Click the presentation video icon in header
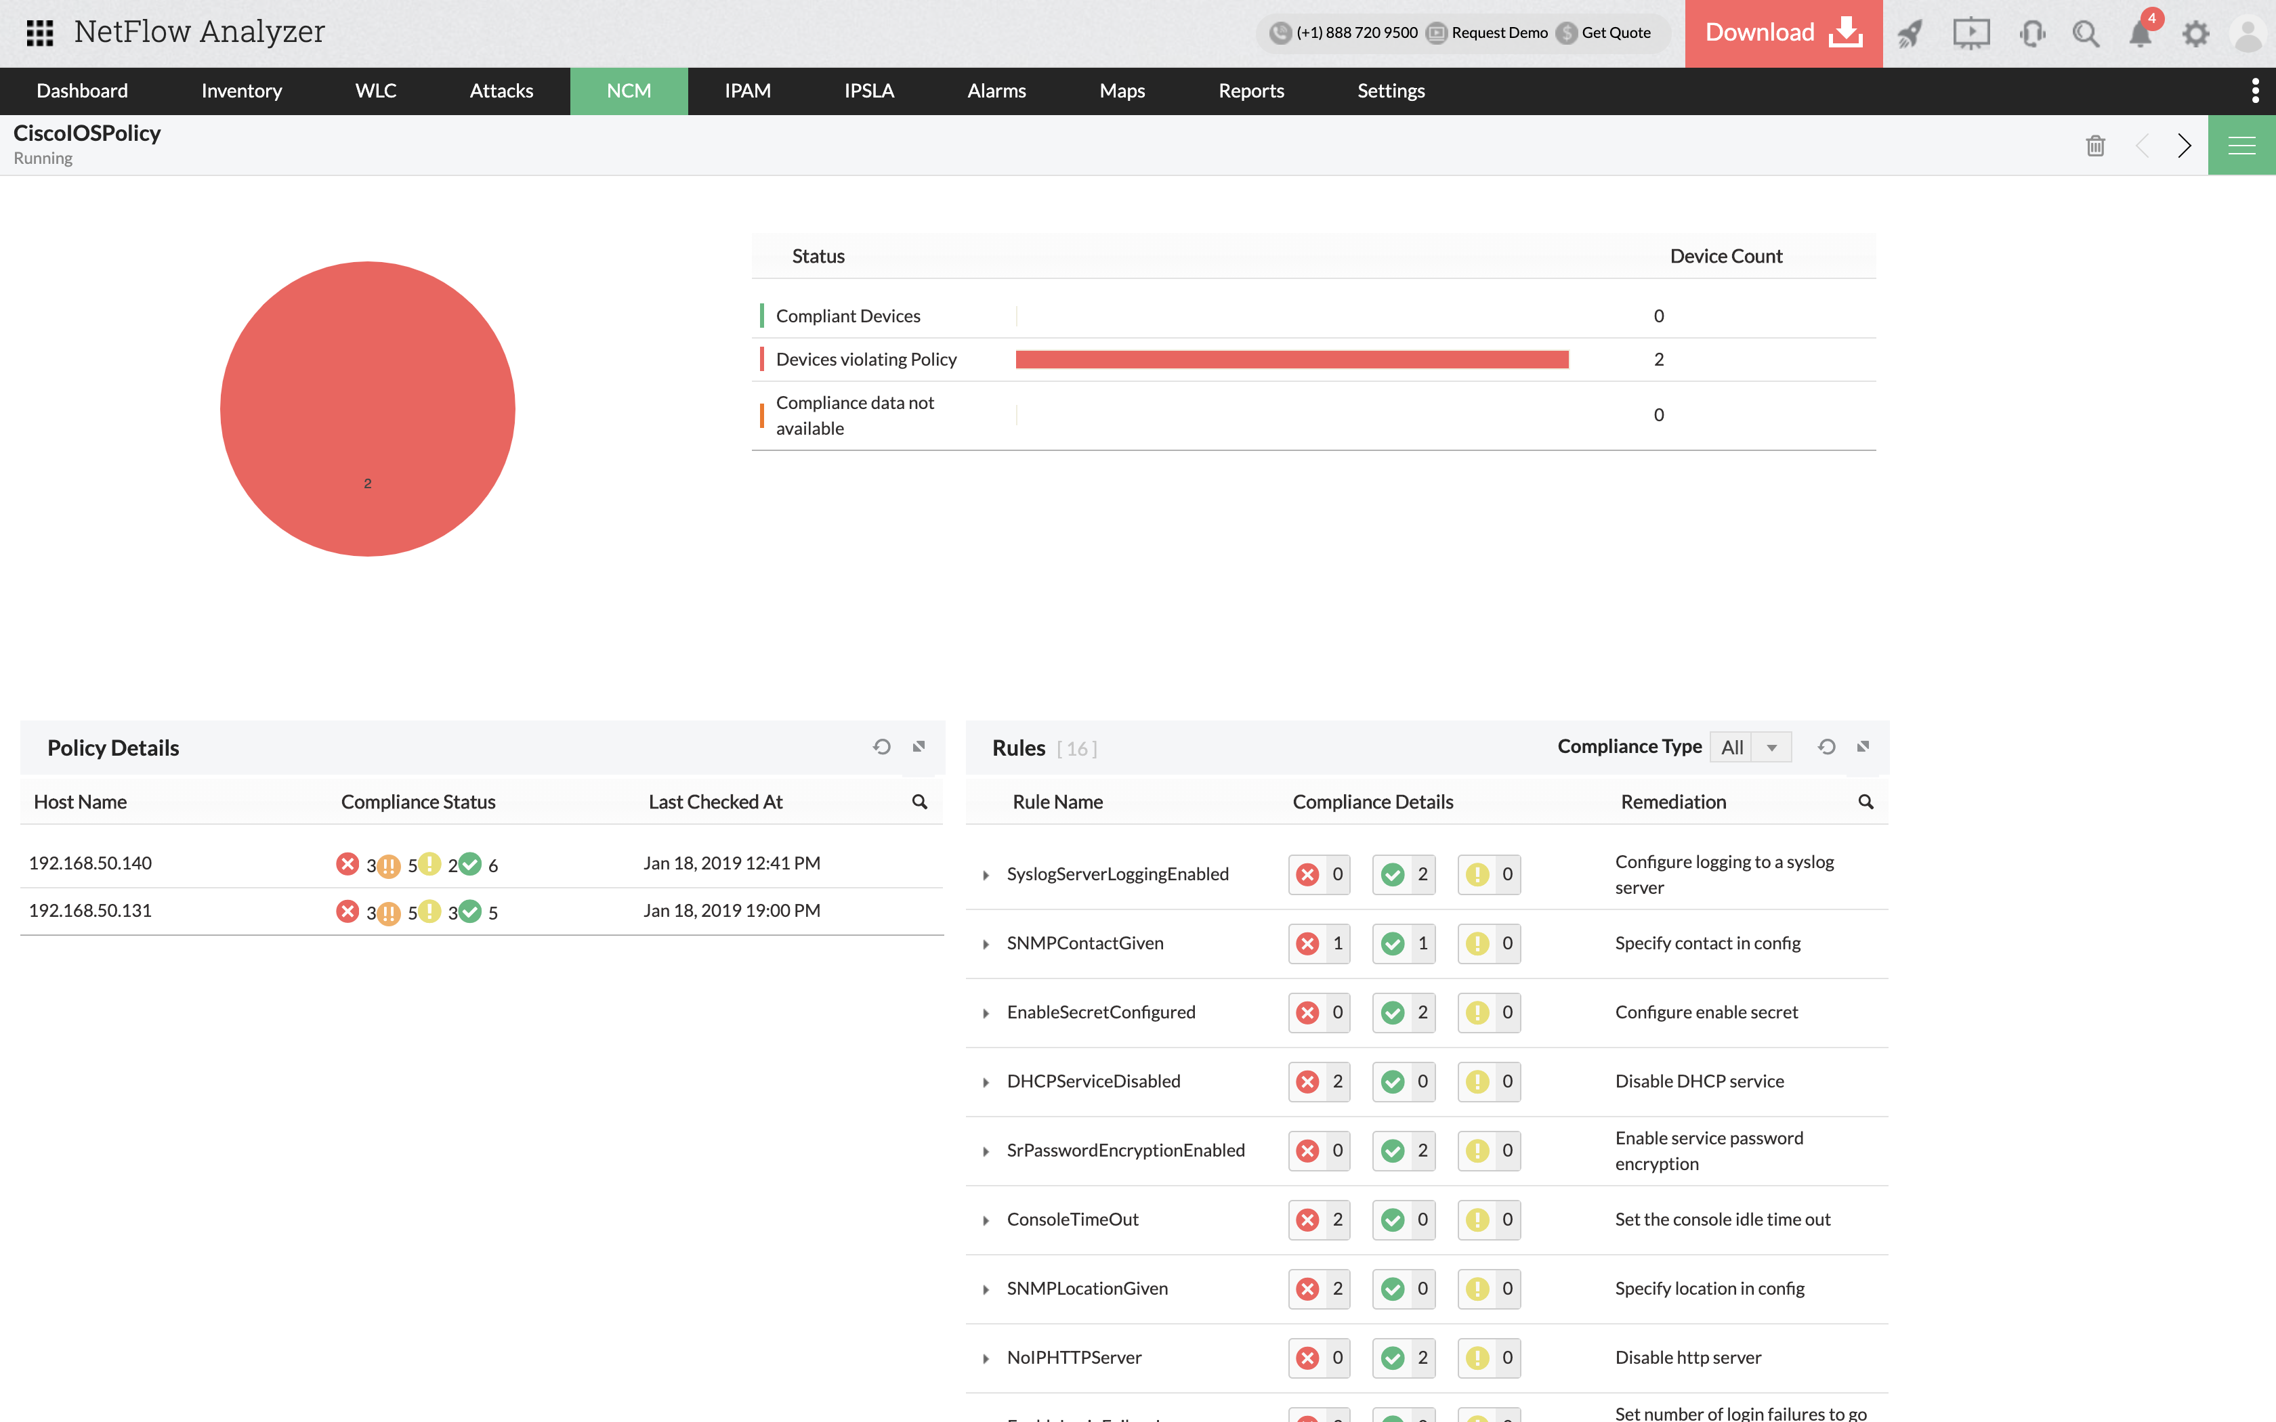Screen dimensions: 2276x1422 click(x=1971, y=34)
